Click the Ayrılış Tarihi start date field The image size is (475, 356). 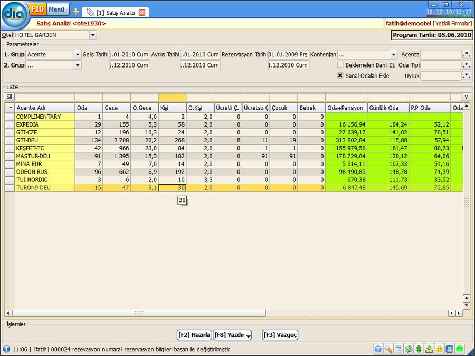point(200,54)
